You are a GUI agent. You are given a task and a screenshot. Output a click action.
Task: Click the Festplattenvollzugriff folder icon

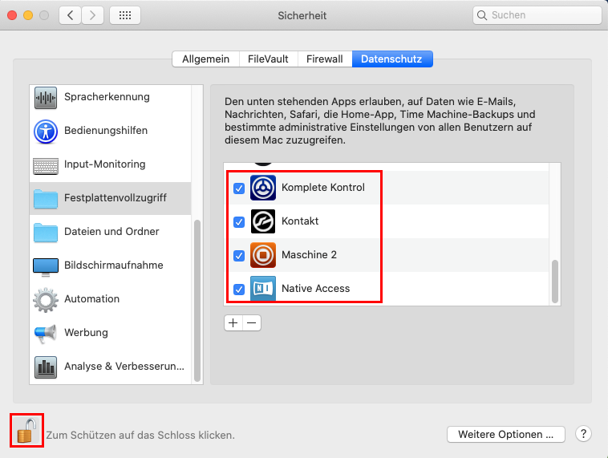tap(46, 199)
